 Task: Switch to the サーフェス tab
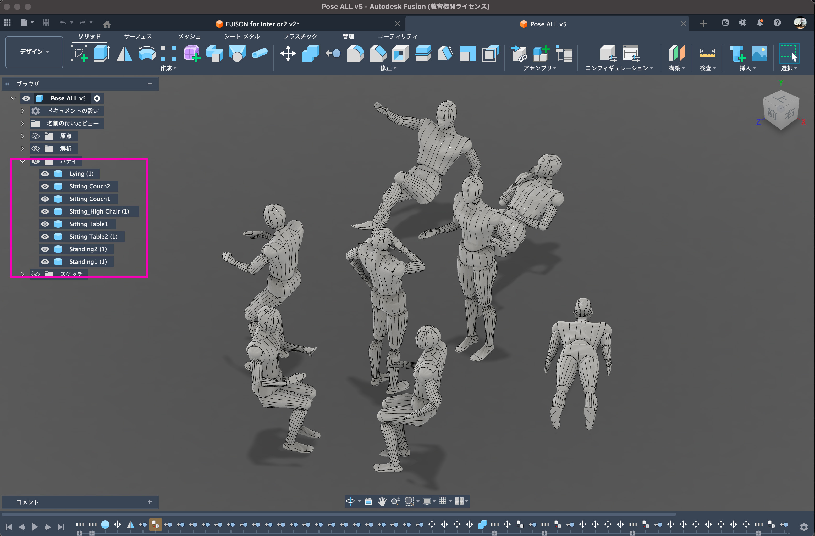(138, 36)
